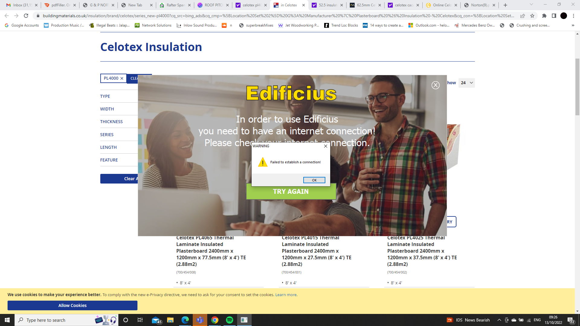Screen dimensions: 580x326
Task: Open a new tab with plus icon
Action: tap(505, 5)
